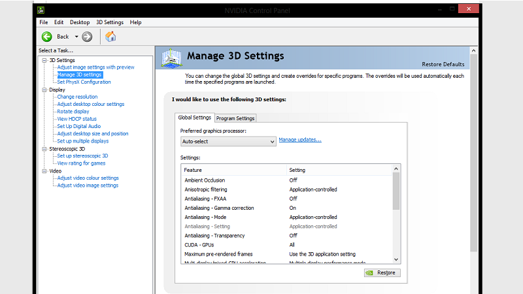The image size is (523, 294).
Task: Click the green Back arrow icon
Action: click(47, 37)
